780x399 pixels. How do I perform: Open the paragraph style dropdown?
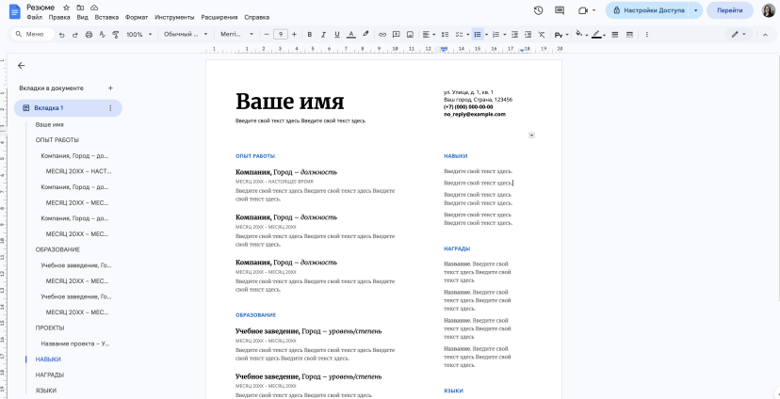[186, 34]
